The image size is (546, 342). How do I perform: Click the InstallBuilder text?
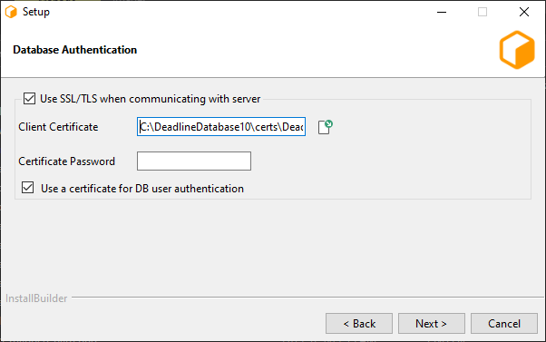coord(36,298)
